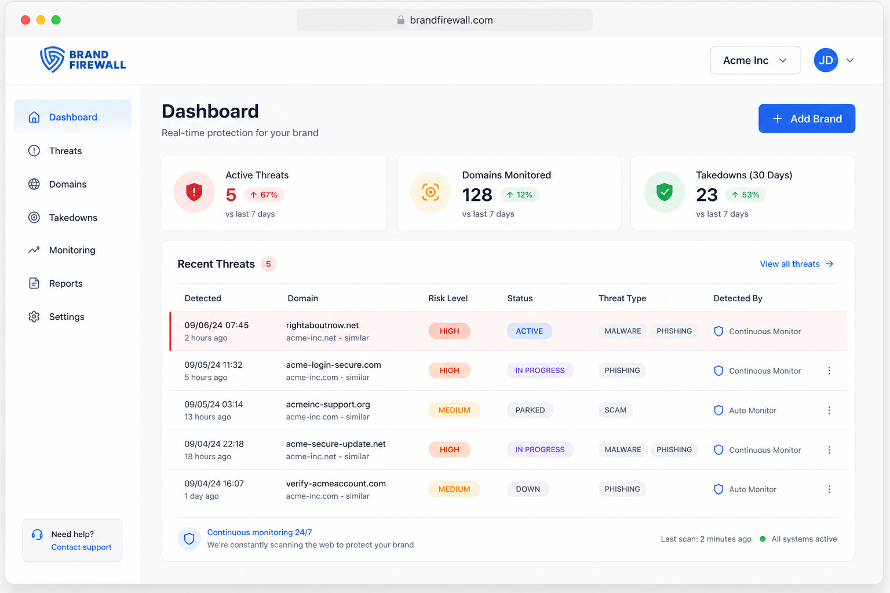Click the Brand Firewall shield logo

pyautogui.click(x=52, y=60)
